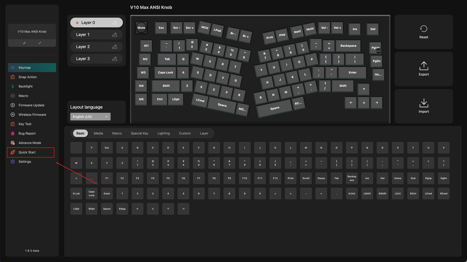Open Settings from the sidebar
This screenshot has width=467, height=262.
pos(25,161)
